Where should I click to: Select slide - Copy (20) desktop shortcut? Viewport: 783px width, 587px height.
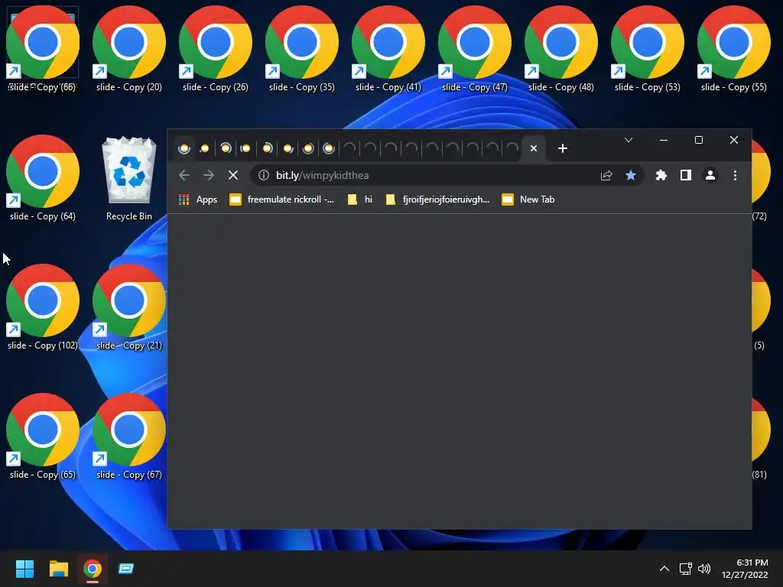(128, 50)
